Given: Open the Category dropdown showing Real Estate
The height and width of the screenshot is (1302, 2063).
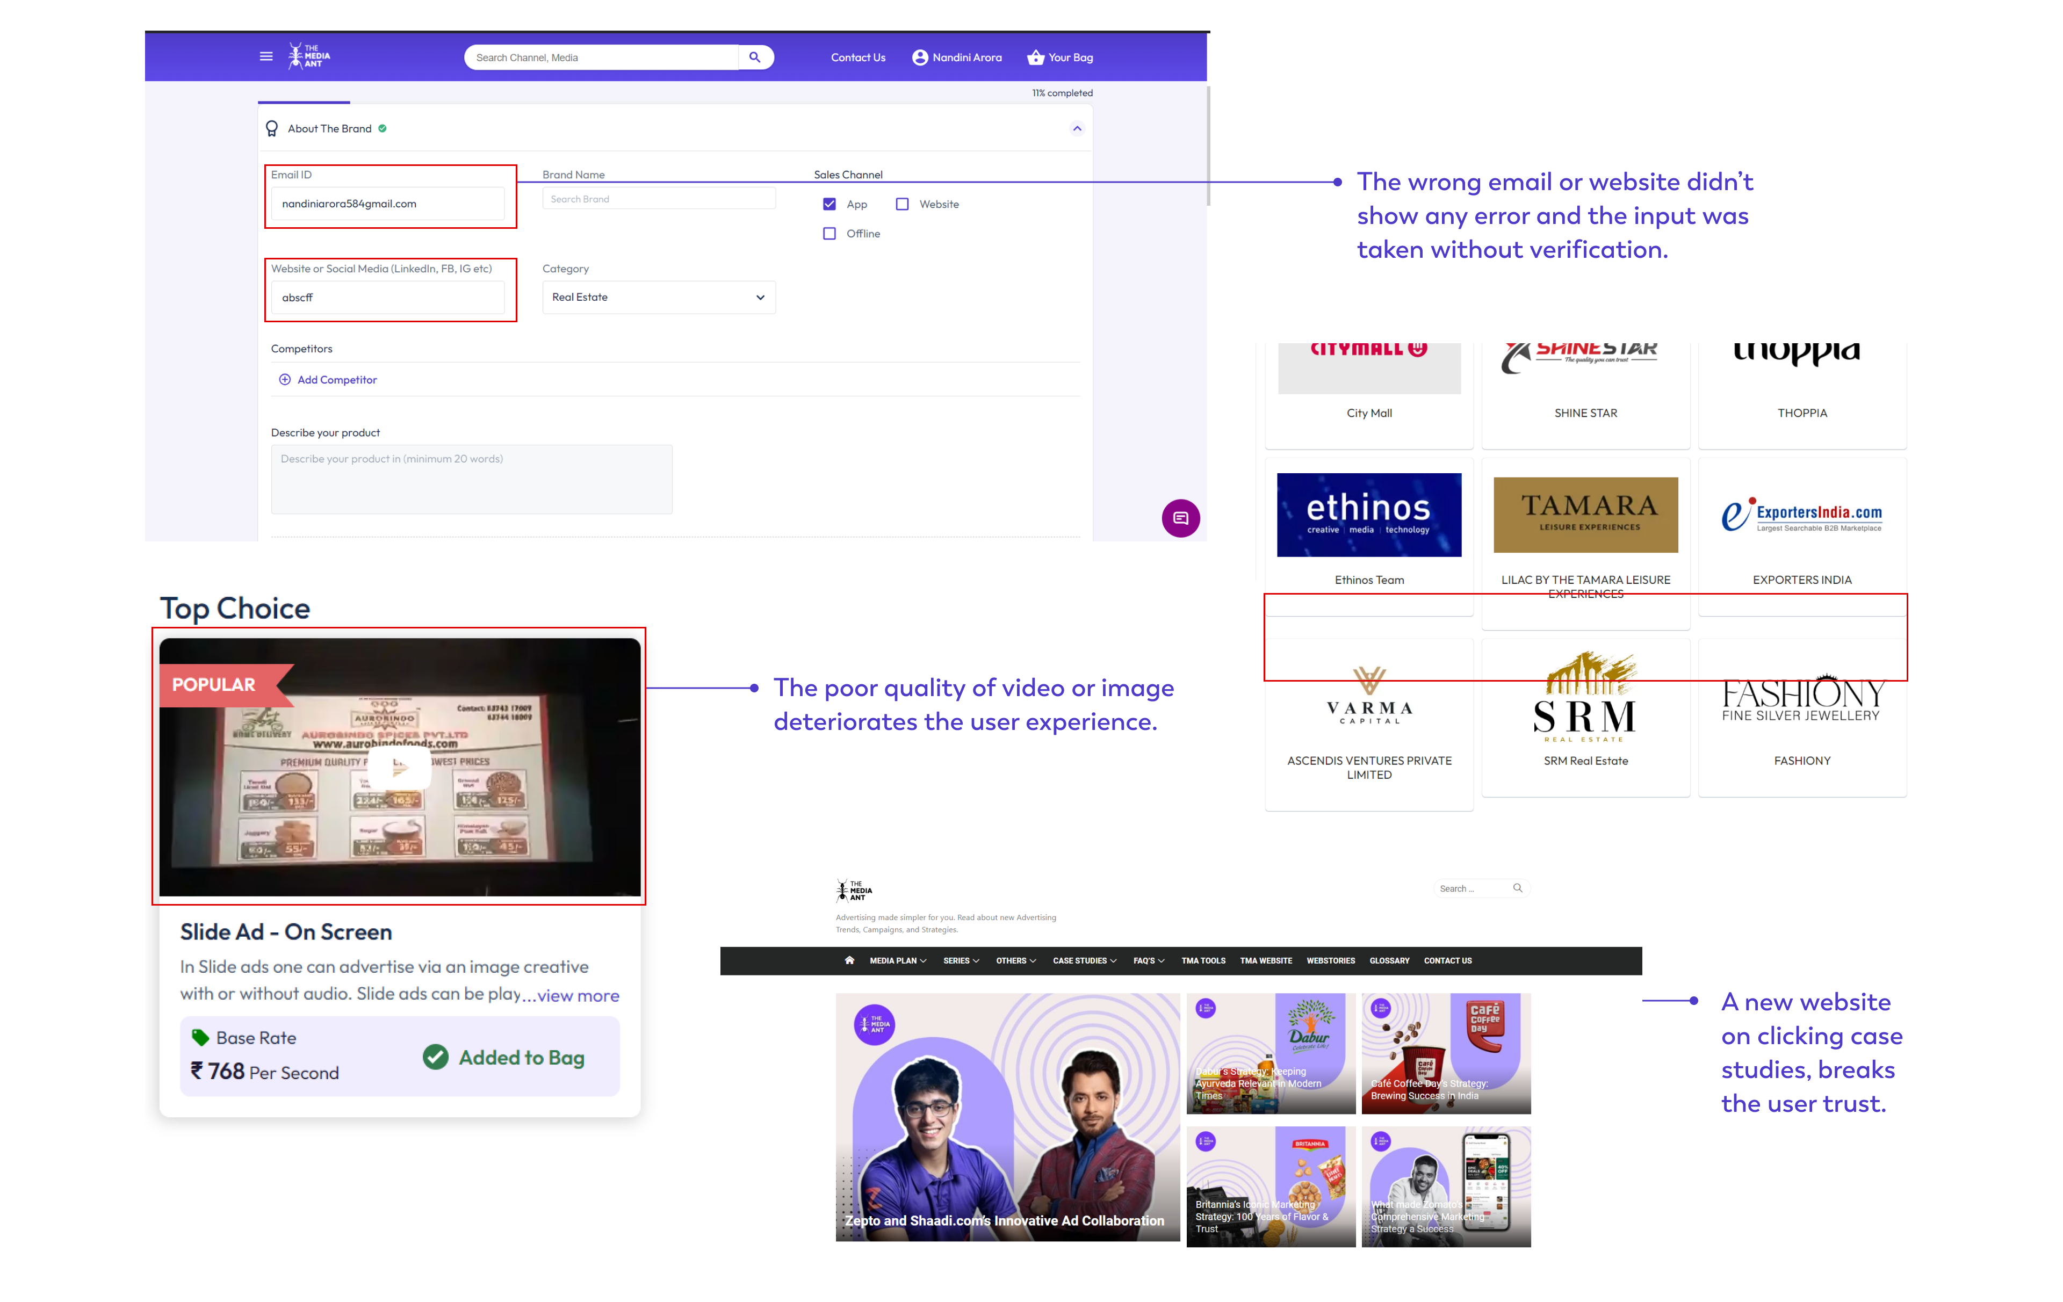Looking at the screenshot, I should coord(659,297).
